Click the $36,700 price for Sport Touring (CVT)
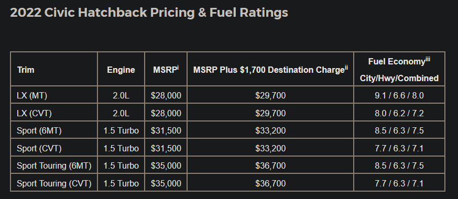Screen dimensions: 458x199 click(270, 183)
